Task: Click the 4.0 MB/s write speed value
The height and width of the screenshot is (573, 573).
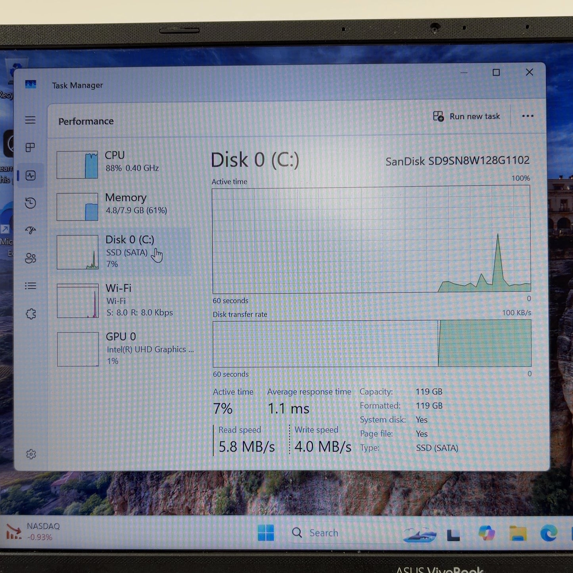Action: pyautogui.click(x=323, y=447)
